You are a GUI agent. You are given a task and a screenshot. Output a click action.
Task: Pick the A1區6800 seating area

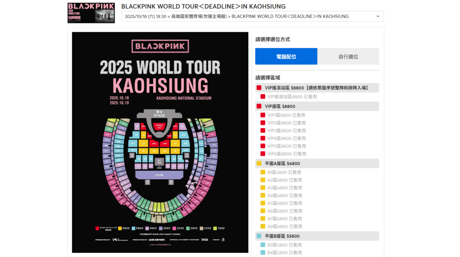click(284, 172)
